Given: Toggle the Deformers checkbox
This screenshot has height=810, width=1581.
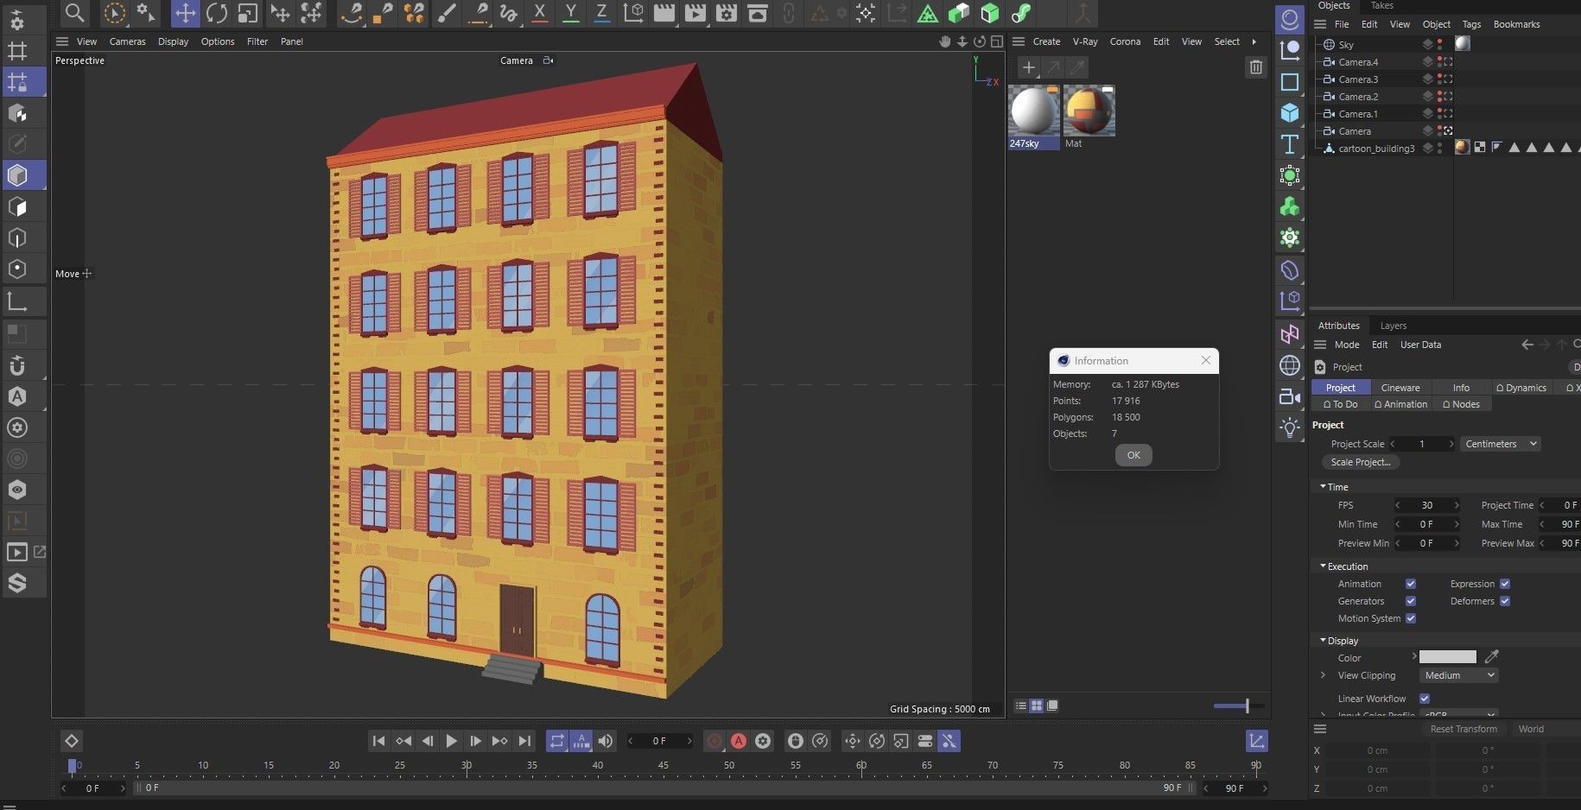Looking at the screenshot, I should pyautogui.click(x=1505, y=601).
